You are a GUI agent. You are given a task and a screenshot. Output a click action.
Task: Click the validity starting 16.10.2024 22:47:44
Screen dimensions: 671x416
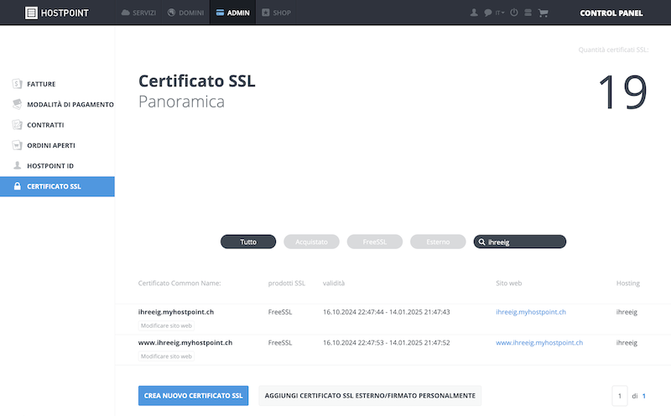[x=386, y=312]
